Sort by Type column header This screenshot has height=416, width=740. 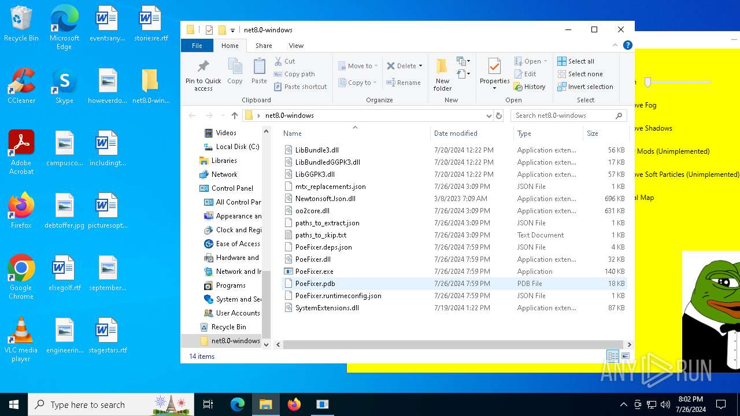[547, 133]
